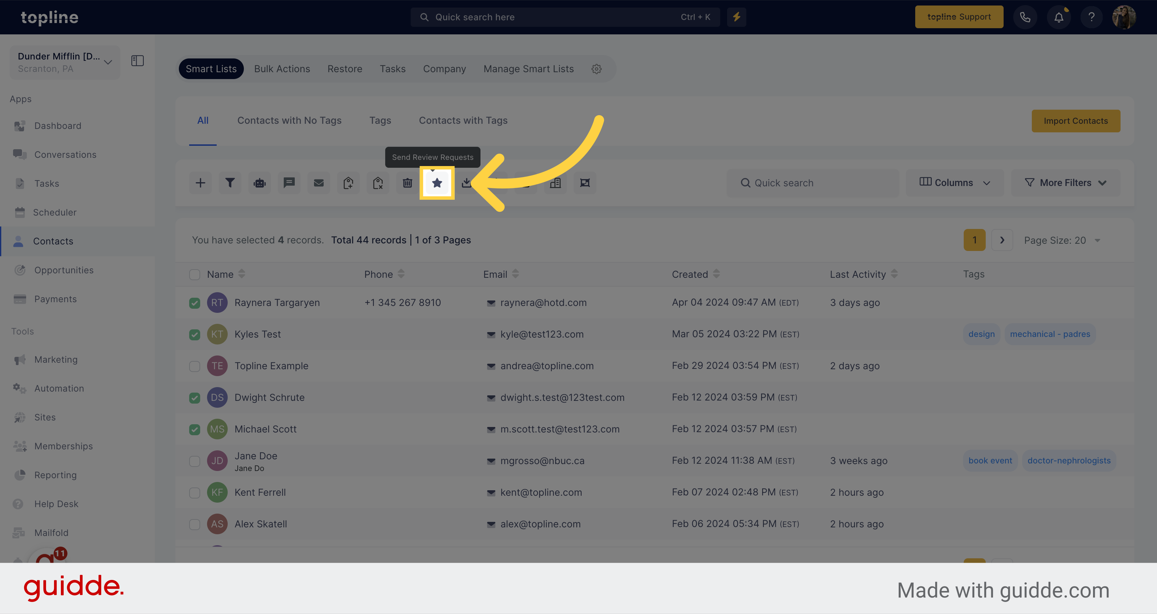Click the filter icon in toolbar
Screen dimensions: 1157x614
point(230,182)
